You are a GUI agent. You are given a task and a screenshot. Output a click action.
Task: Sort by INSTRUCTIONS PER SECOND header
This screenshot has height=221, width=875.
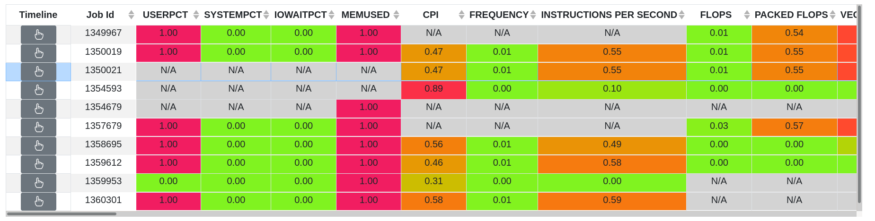[609, 15]
